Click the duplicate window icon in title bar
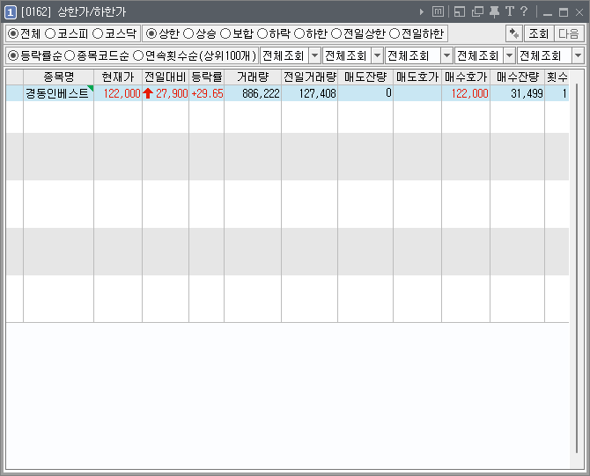 [x=477, y=11]
